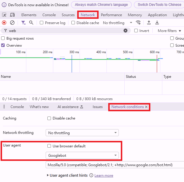Check Disable cache in the toolbar
Viewport: 184px width, 182px height.
tap(73, 23)
